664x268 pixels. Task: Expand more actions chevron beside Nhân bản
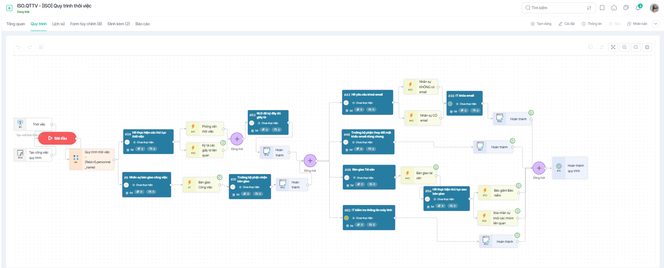656,24
